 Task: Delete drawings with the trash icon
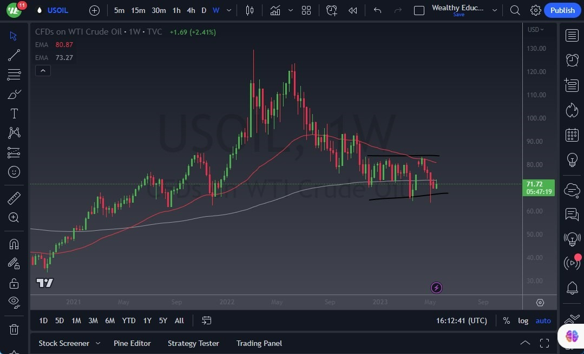14,329
